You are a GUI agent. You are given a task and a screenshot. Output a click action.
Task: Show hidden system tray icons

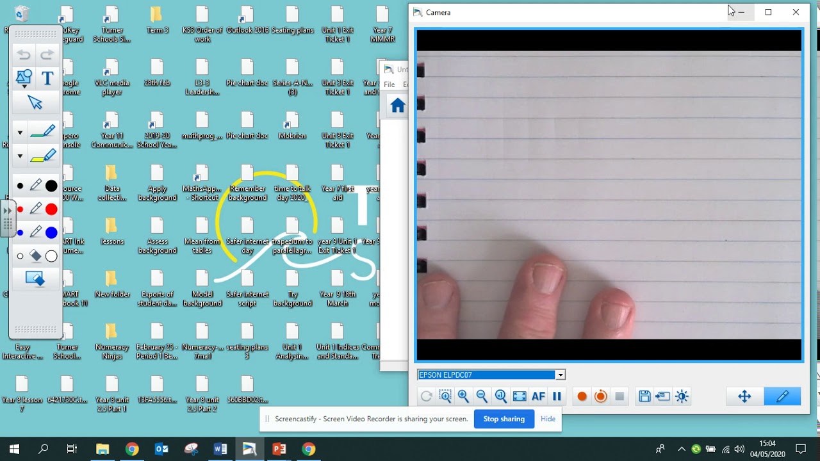coord(681,449)
